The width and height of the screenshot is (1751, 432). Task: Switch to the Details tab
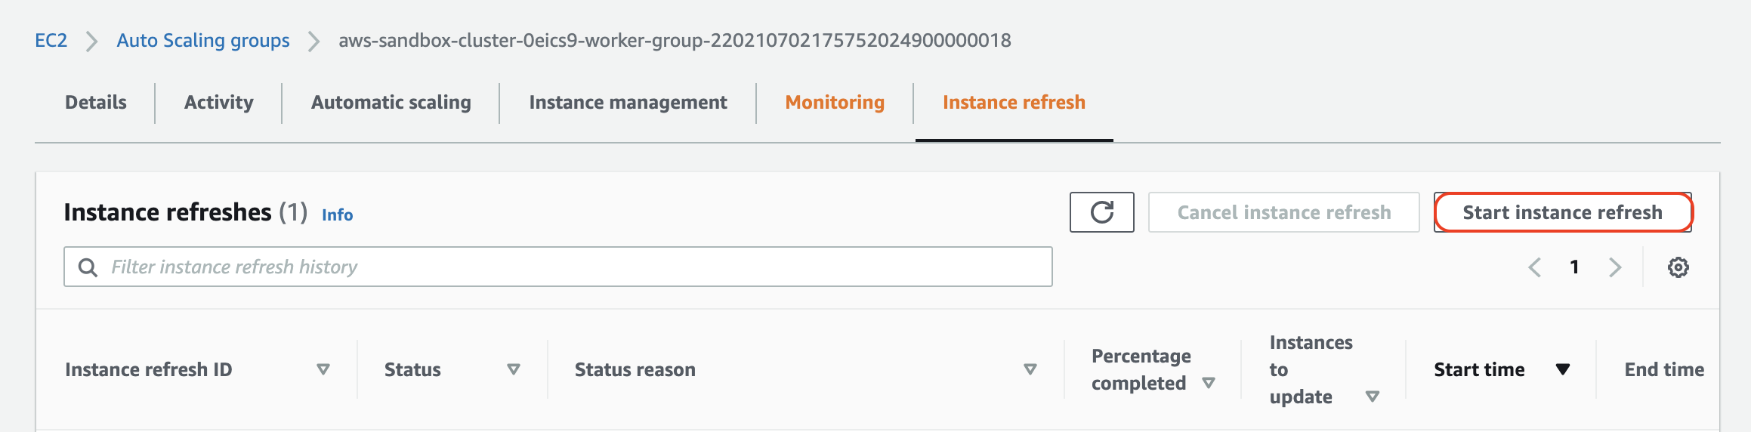click(x=96, y=103)
